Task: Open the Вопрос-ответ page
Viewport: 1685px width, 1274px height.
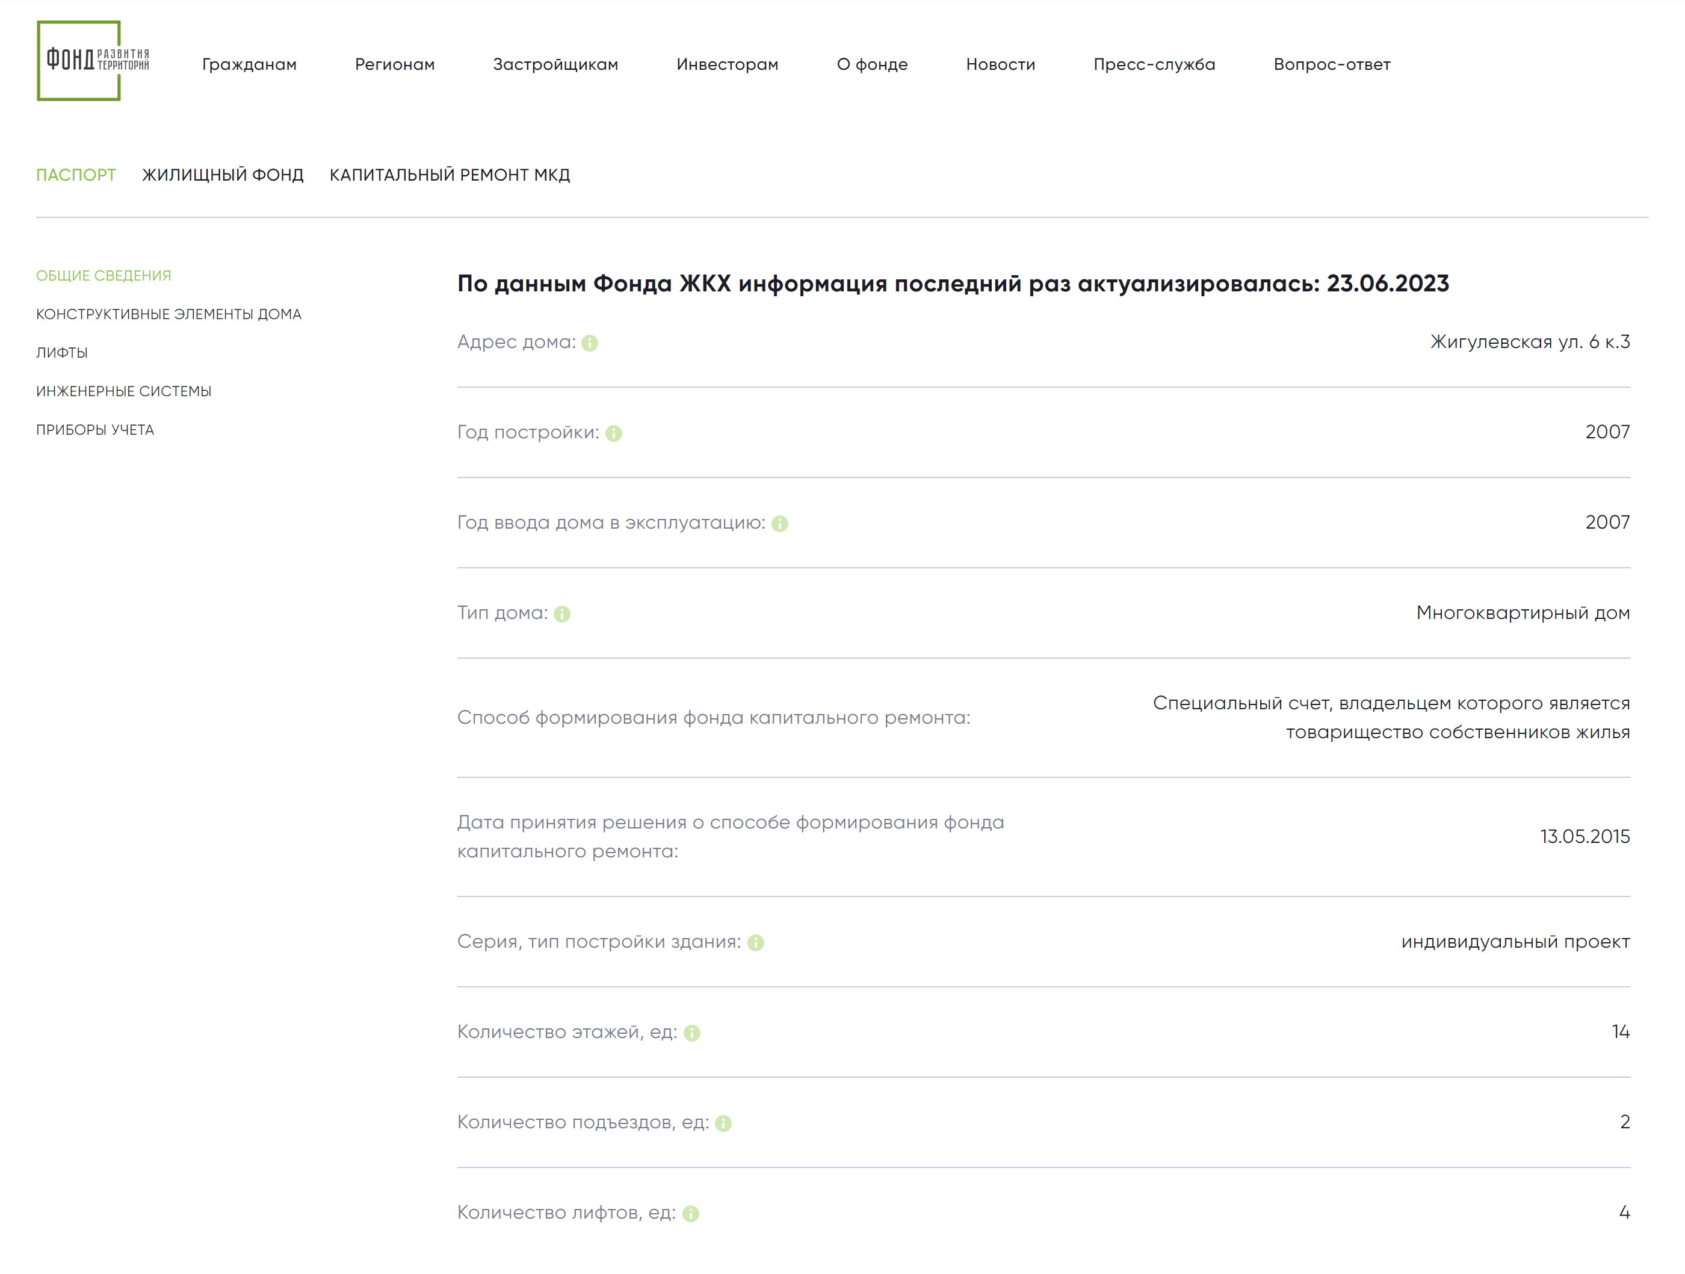Action: point(1332,65)
